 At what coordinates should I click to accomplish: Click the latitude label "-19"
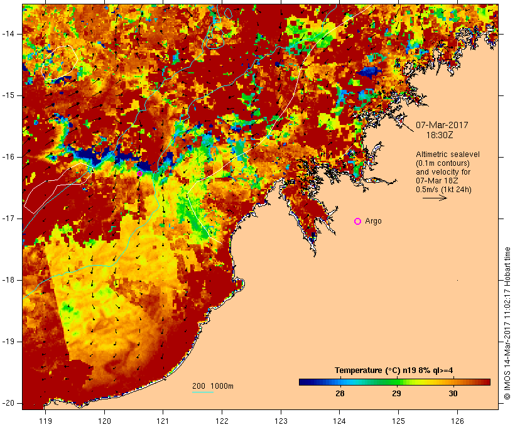pos(8,342)
